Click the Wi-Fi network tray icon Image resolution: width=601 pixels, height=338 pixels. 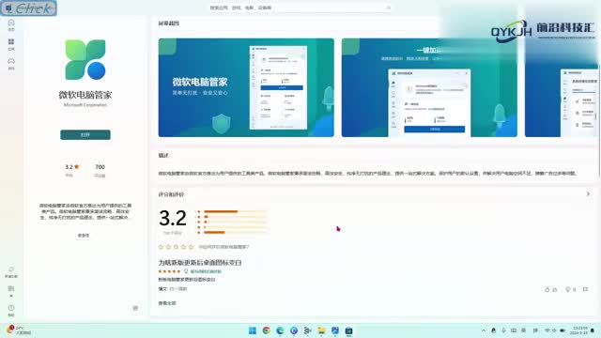click(x=547, y=330)
